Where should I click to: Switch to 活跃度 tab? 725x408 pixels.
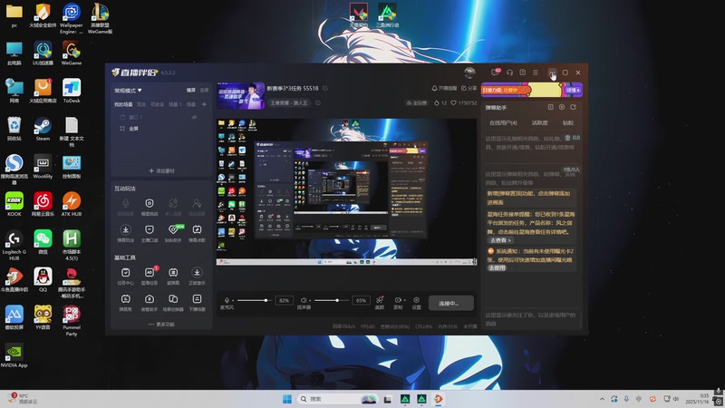539,122
